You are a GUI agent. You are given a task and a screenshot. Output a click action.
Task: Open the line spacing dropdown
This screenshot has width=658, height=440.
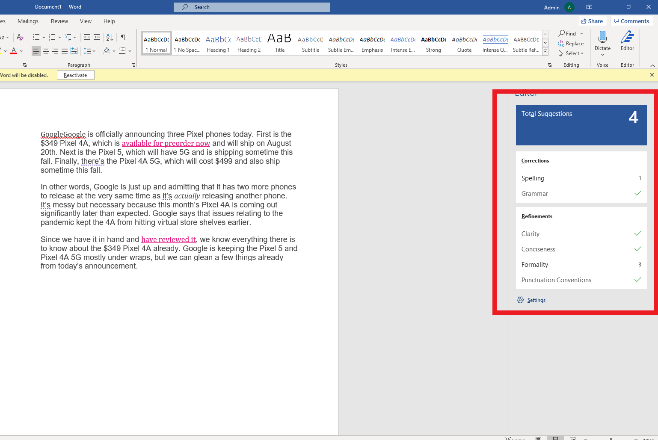point(89,51)
